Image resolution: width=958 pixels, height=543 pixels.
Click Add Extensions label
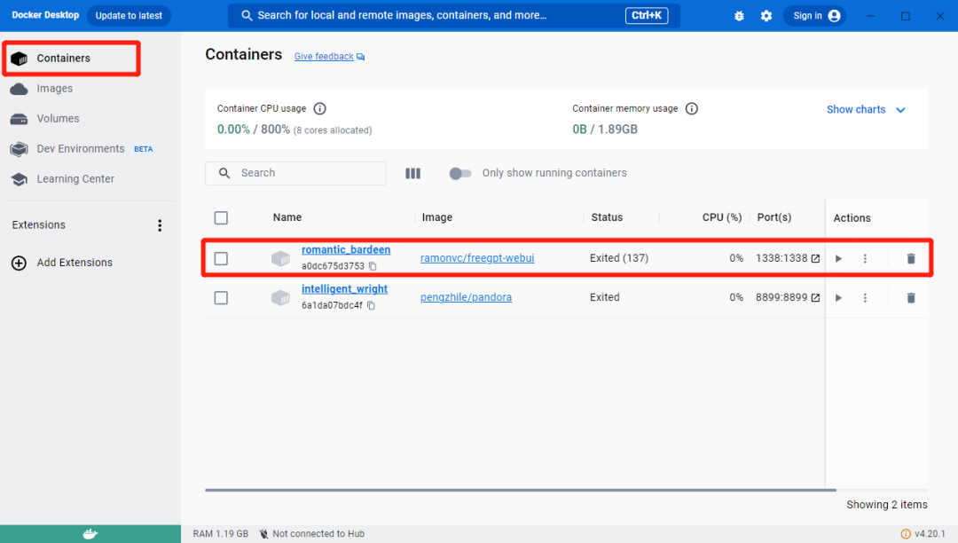coord(75,263)
